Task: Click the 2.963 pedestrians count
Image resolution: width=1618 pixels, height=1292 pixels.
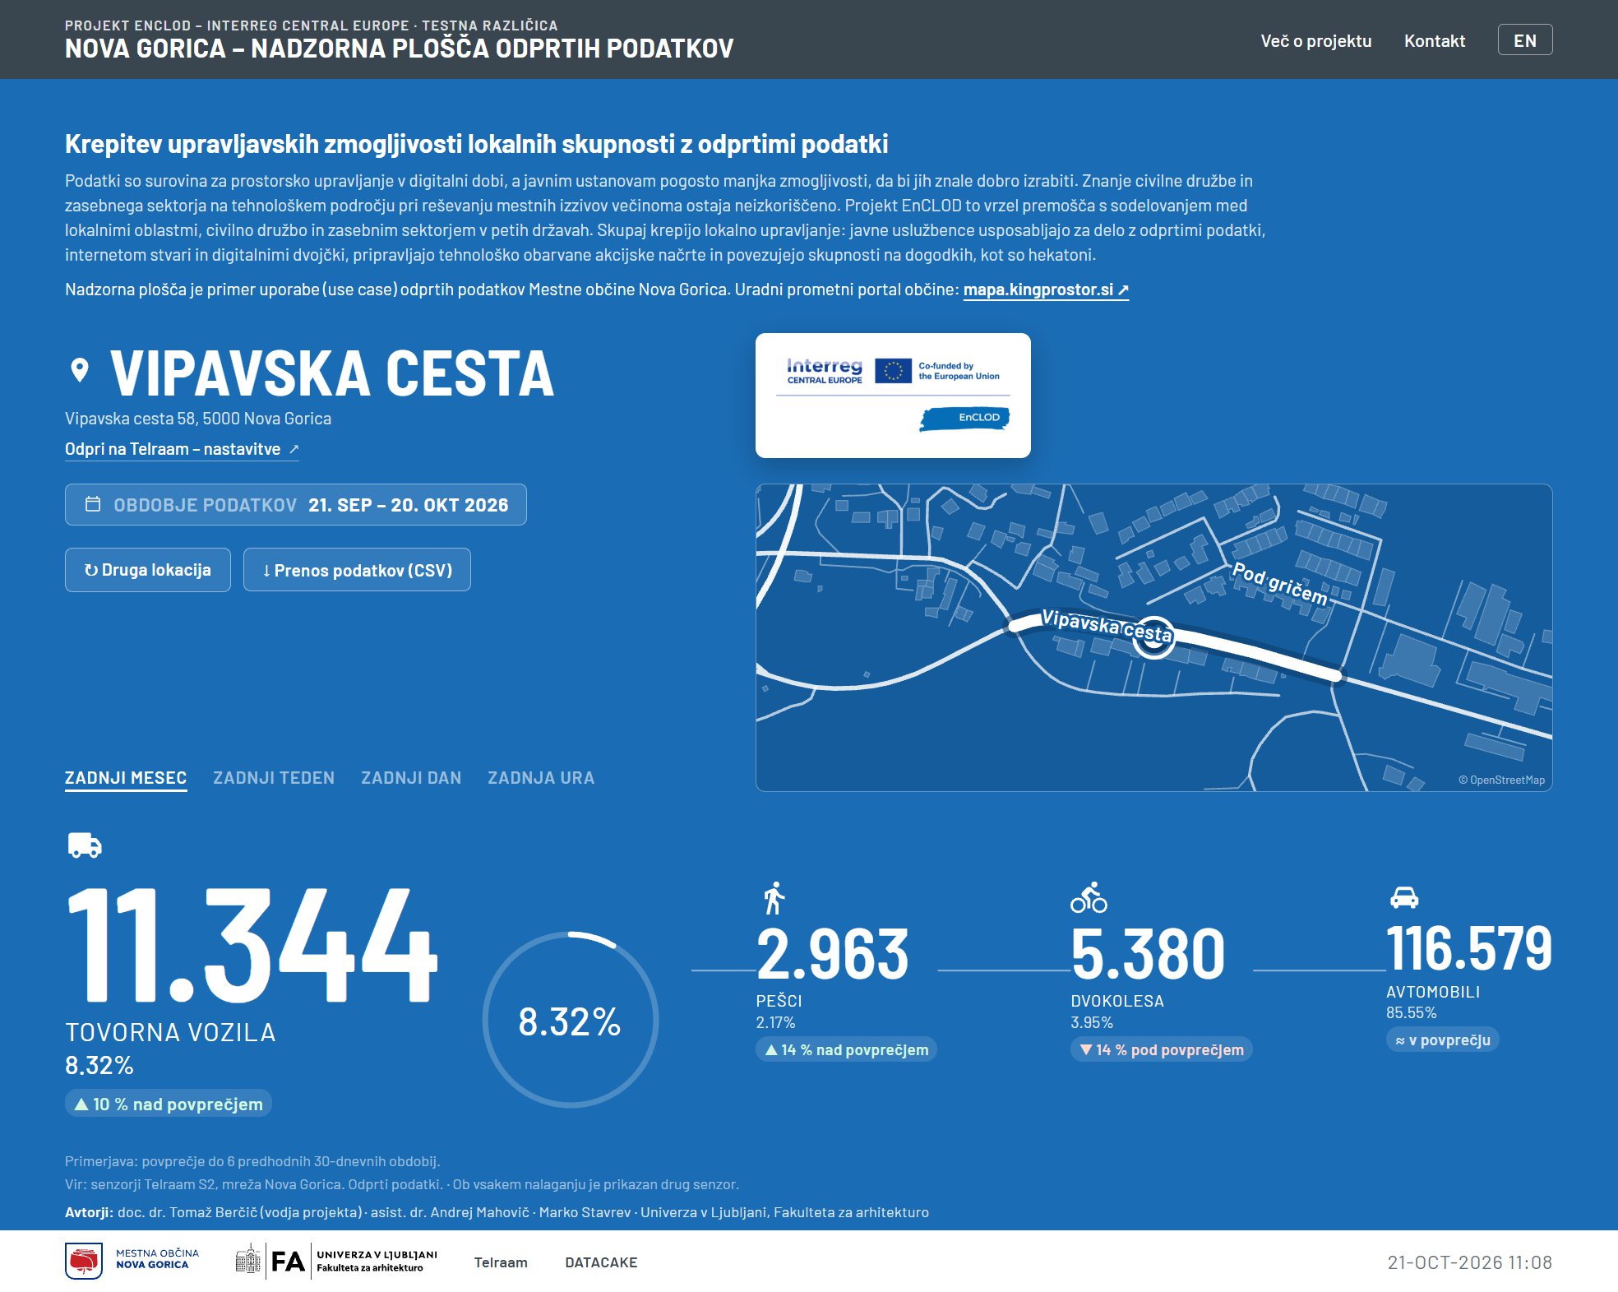Action: tap(833, 954)
